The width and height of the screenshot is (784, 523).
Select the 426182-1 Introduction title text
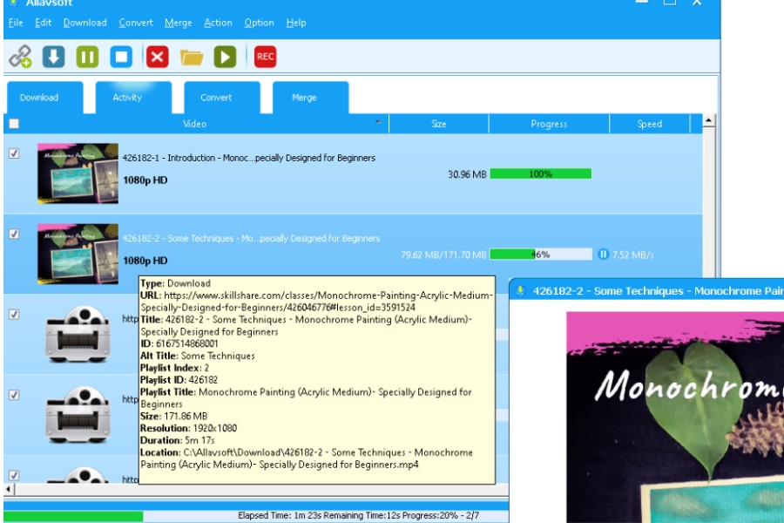point(249,158)
